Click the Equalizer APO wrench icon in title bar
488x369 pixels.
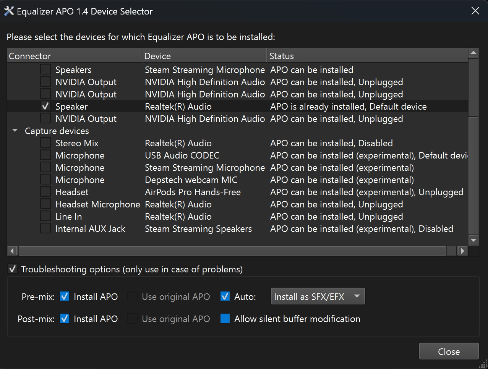pyautogui.click(x=9, y=11)
